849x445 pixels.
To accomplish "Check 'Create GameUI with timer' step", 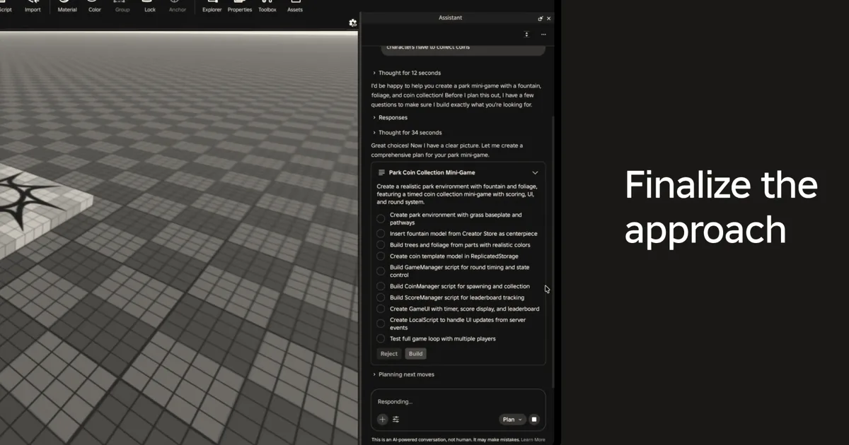I will click(x=381, y=309).
